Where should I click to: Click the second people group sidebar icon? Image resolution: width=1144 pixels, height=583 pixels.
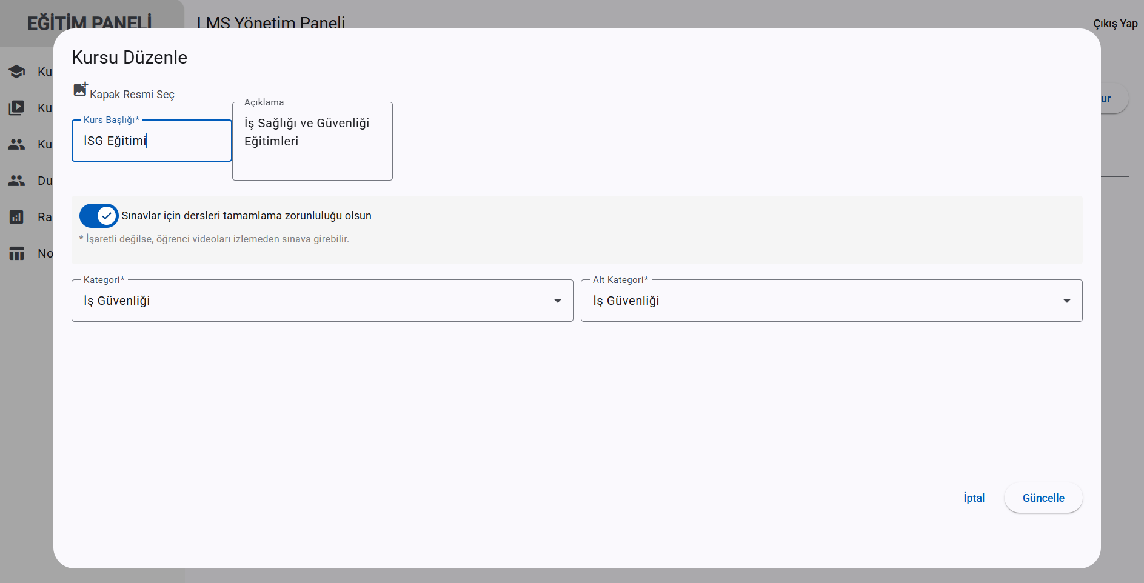17,181
